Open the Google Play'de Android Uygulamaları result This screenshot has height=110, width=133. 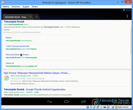35,89
